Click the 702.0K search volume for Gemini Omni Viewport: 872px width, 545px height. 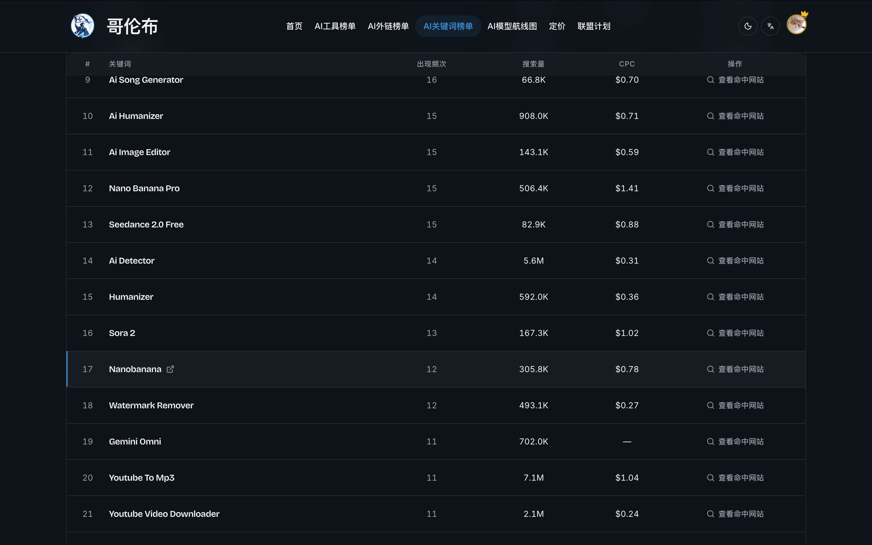(534, 442)
